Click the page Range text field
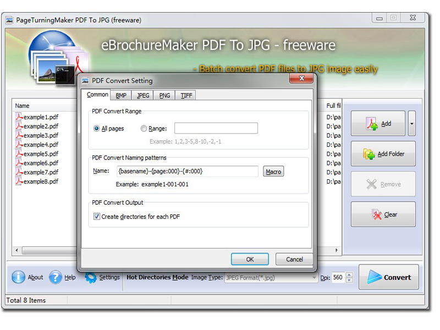This screenshot has width=440, height=330. coord(216,128)
